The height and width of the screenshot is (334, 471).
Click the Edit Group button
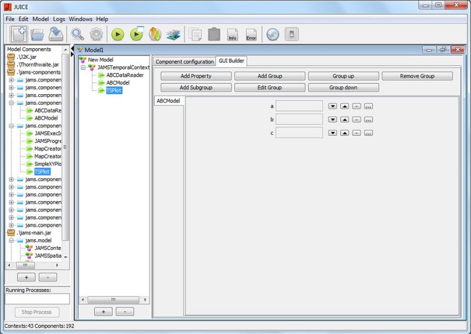tap(270, 88)
